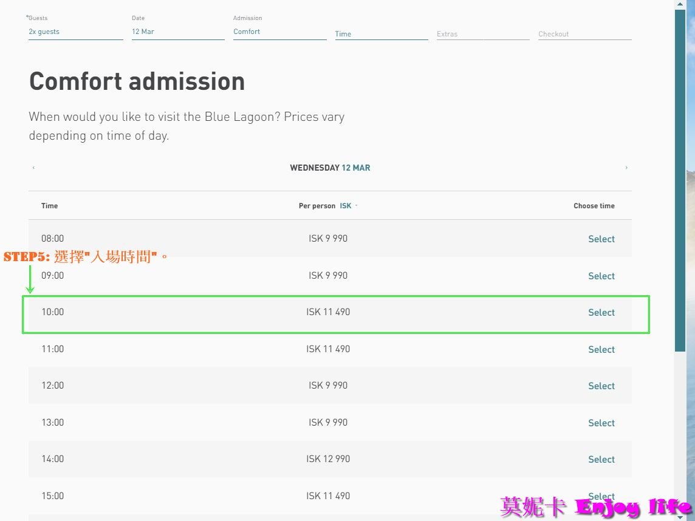The image size is (695, 521).
Task: Click the Wednesday 12 Mar date heading
Action: [330, 168]
